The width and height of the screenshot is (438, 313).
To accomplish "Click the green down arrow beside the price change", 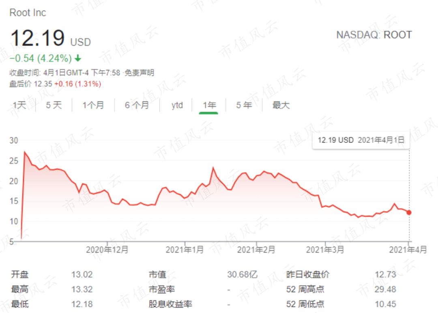I will click(78, 58).
